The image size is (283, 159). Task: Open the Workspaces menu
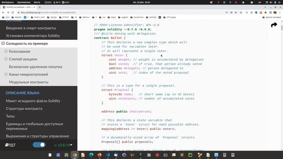click(x=8, y=2)
